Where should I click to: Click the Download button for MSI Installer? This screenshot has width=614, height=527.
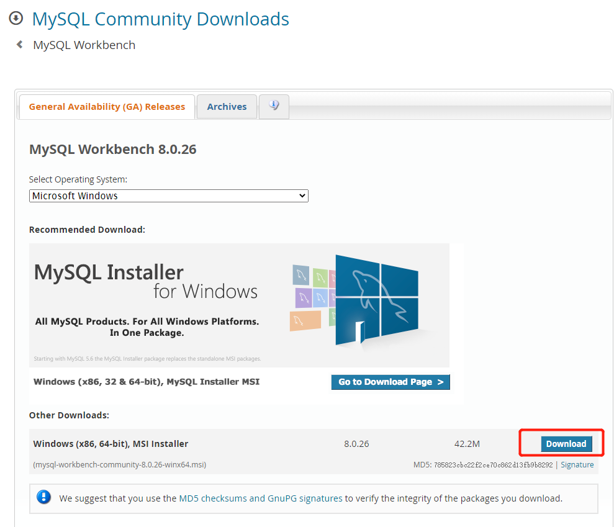566,444
